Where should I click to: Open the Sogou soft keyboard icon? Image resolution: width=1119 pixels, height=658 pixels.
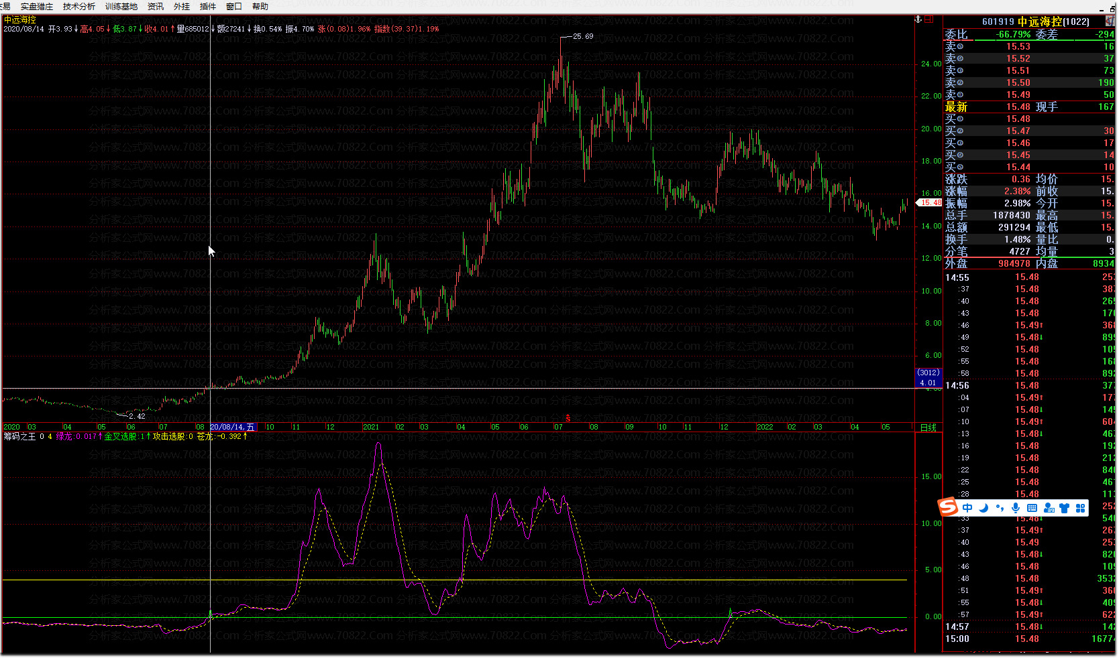point(1032,508)
